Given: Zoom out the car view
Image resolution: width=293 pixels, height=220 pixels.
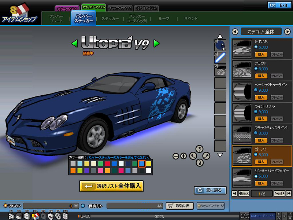Looking at the screenshot, I should [176, 156].
